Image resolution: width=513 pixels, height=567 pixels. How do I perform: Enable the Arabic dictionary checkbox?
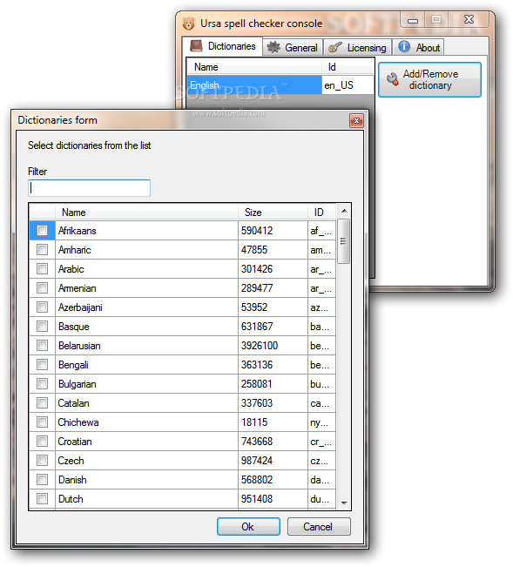43,268
